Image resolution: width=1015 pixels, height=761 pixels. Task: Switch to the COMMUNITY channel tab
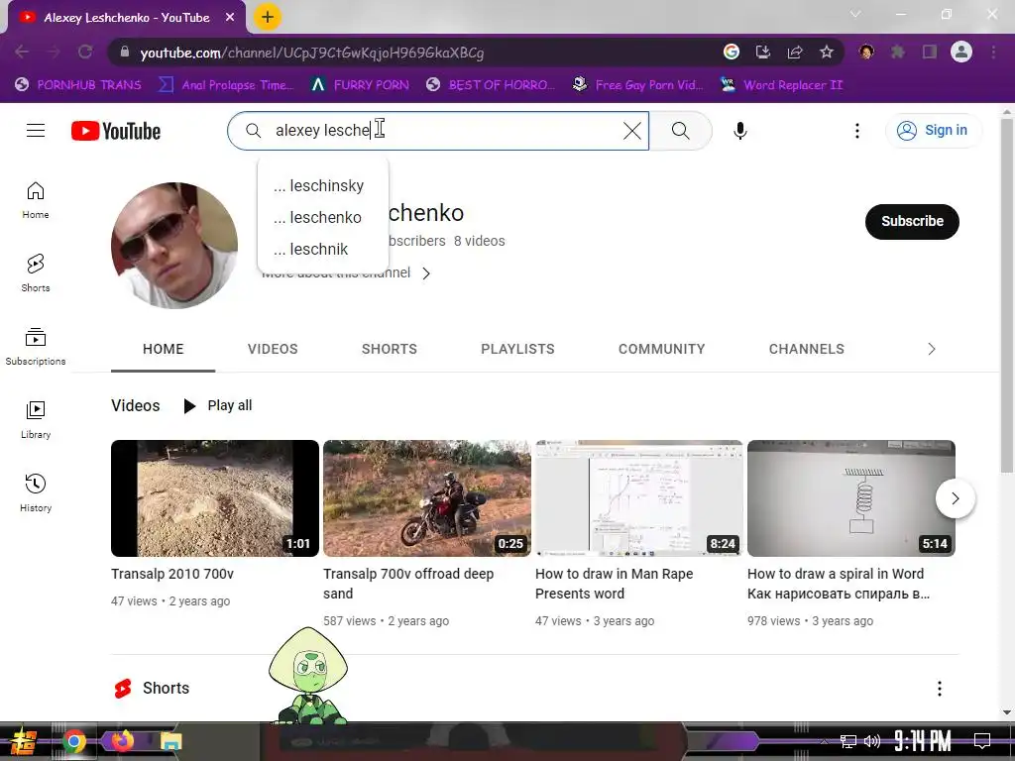[661, 350]
